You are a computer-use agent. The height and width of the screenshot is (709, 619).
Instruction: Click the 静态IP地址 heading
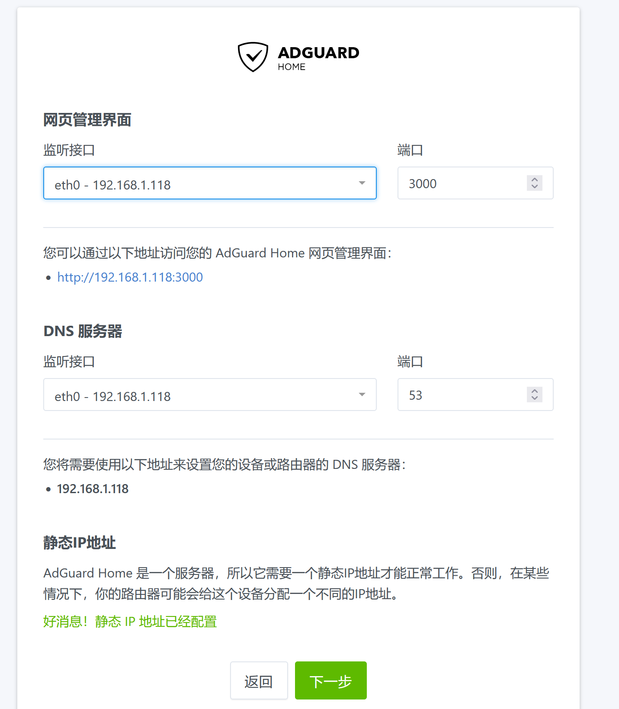pos(80,542)
